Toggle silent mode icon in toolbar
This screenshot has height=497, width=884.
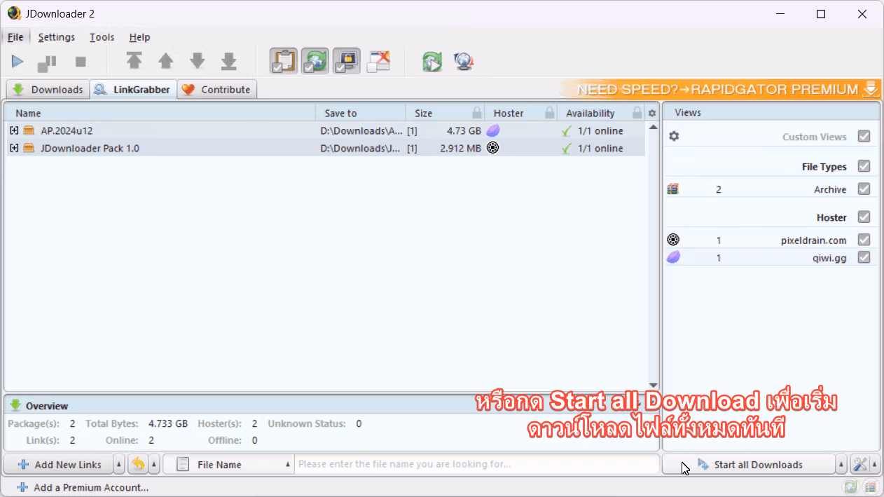378,61
